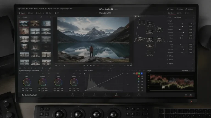The image size is (211, 118).
Task: Expand the Scopes panel icon
Action: [x=193, y=71]
